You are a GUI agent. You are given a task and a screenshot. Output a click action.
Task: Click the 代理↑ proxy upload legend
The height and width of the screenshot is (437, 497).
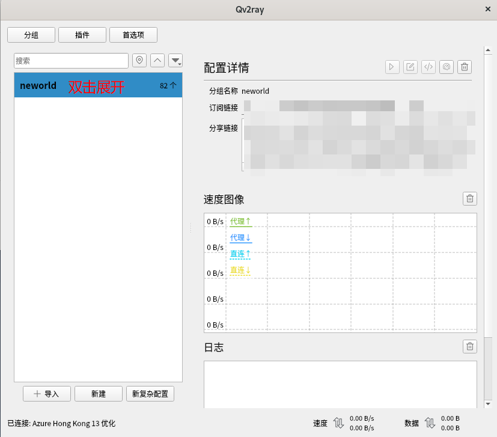coord(240,222)
